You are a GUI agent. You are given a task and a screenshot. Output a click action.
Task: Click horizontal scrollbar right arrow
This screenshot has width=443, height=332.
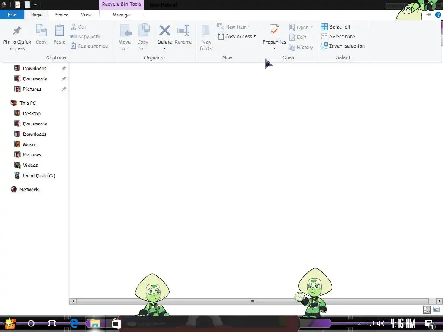pyautogui.click(x=439, y=301)
